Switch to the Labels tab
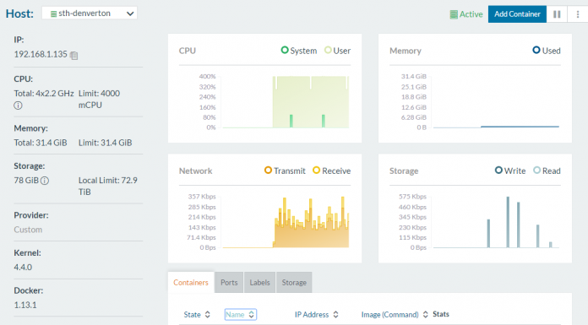This screenshot has width=588, height=325. click(x=260, y=283)
